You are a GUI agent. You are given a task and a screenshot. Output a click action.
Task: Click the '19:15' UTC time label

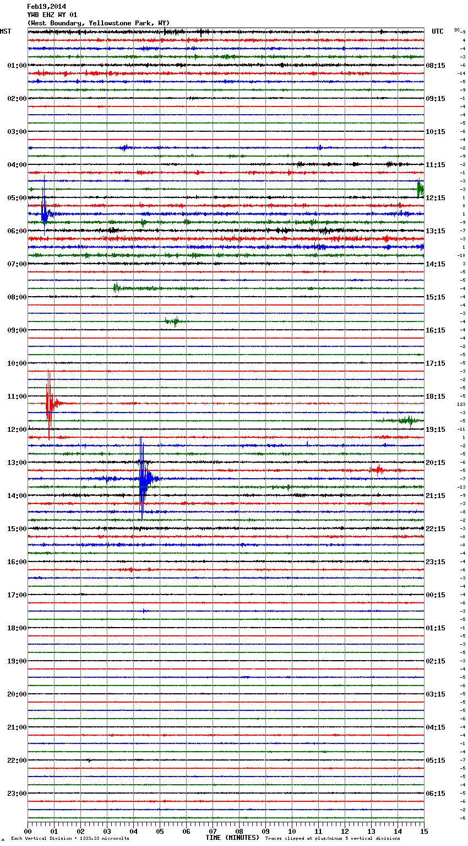click(436, 430)
